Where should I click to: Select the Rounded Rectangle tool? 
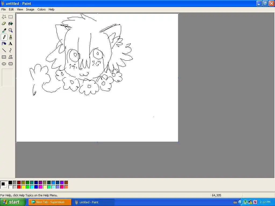(x=10, y=64)
